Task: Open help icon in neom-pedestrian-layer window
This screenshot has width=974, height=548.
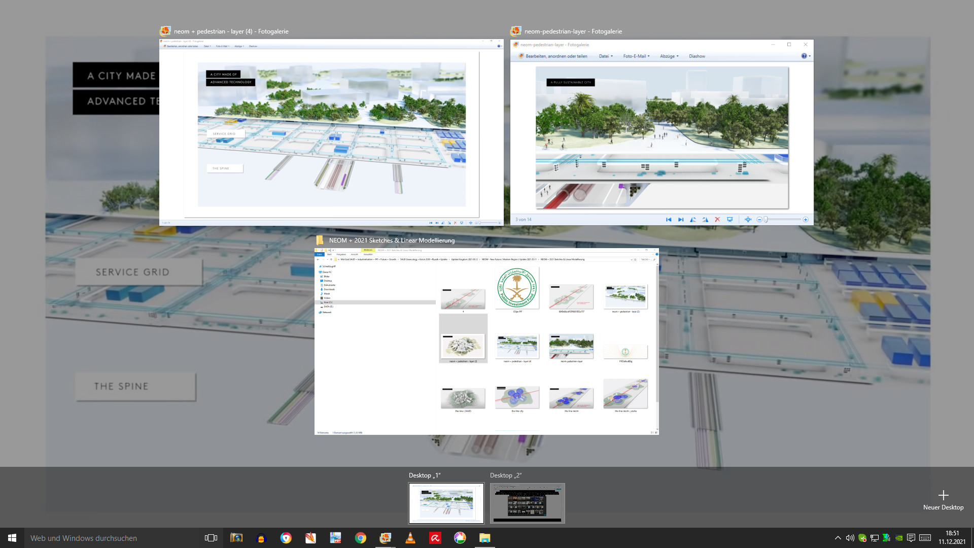Action: click(804, 56)
